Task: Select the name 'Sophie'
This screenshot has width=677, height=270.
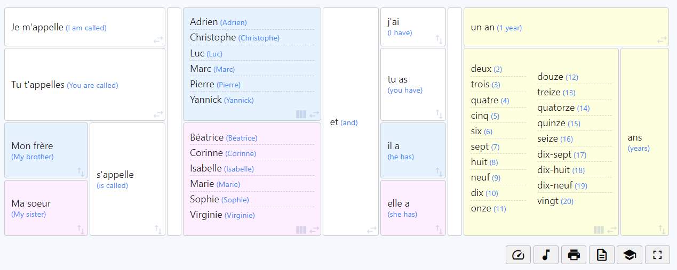Action: pyautogui.click(x=204, y=199)
